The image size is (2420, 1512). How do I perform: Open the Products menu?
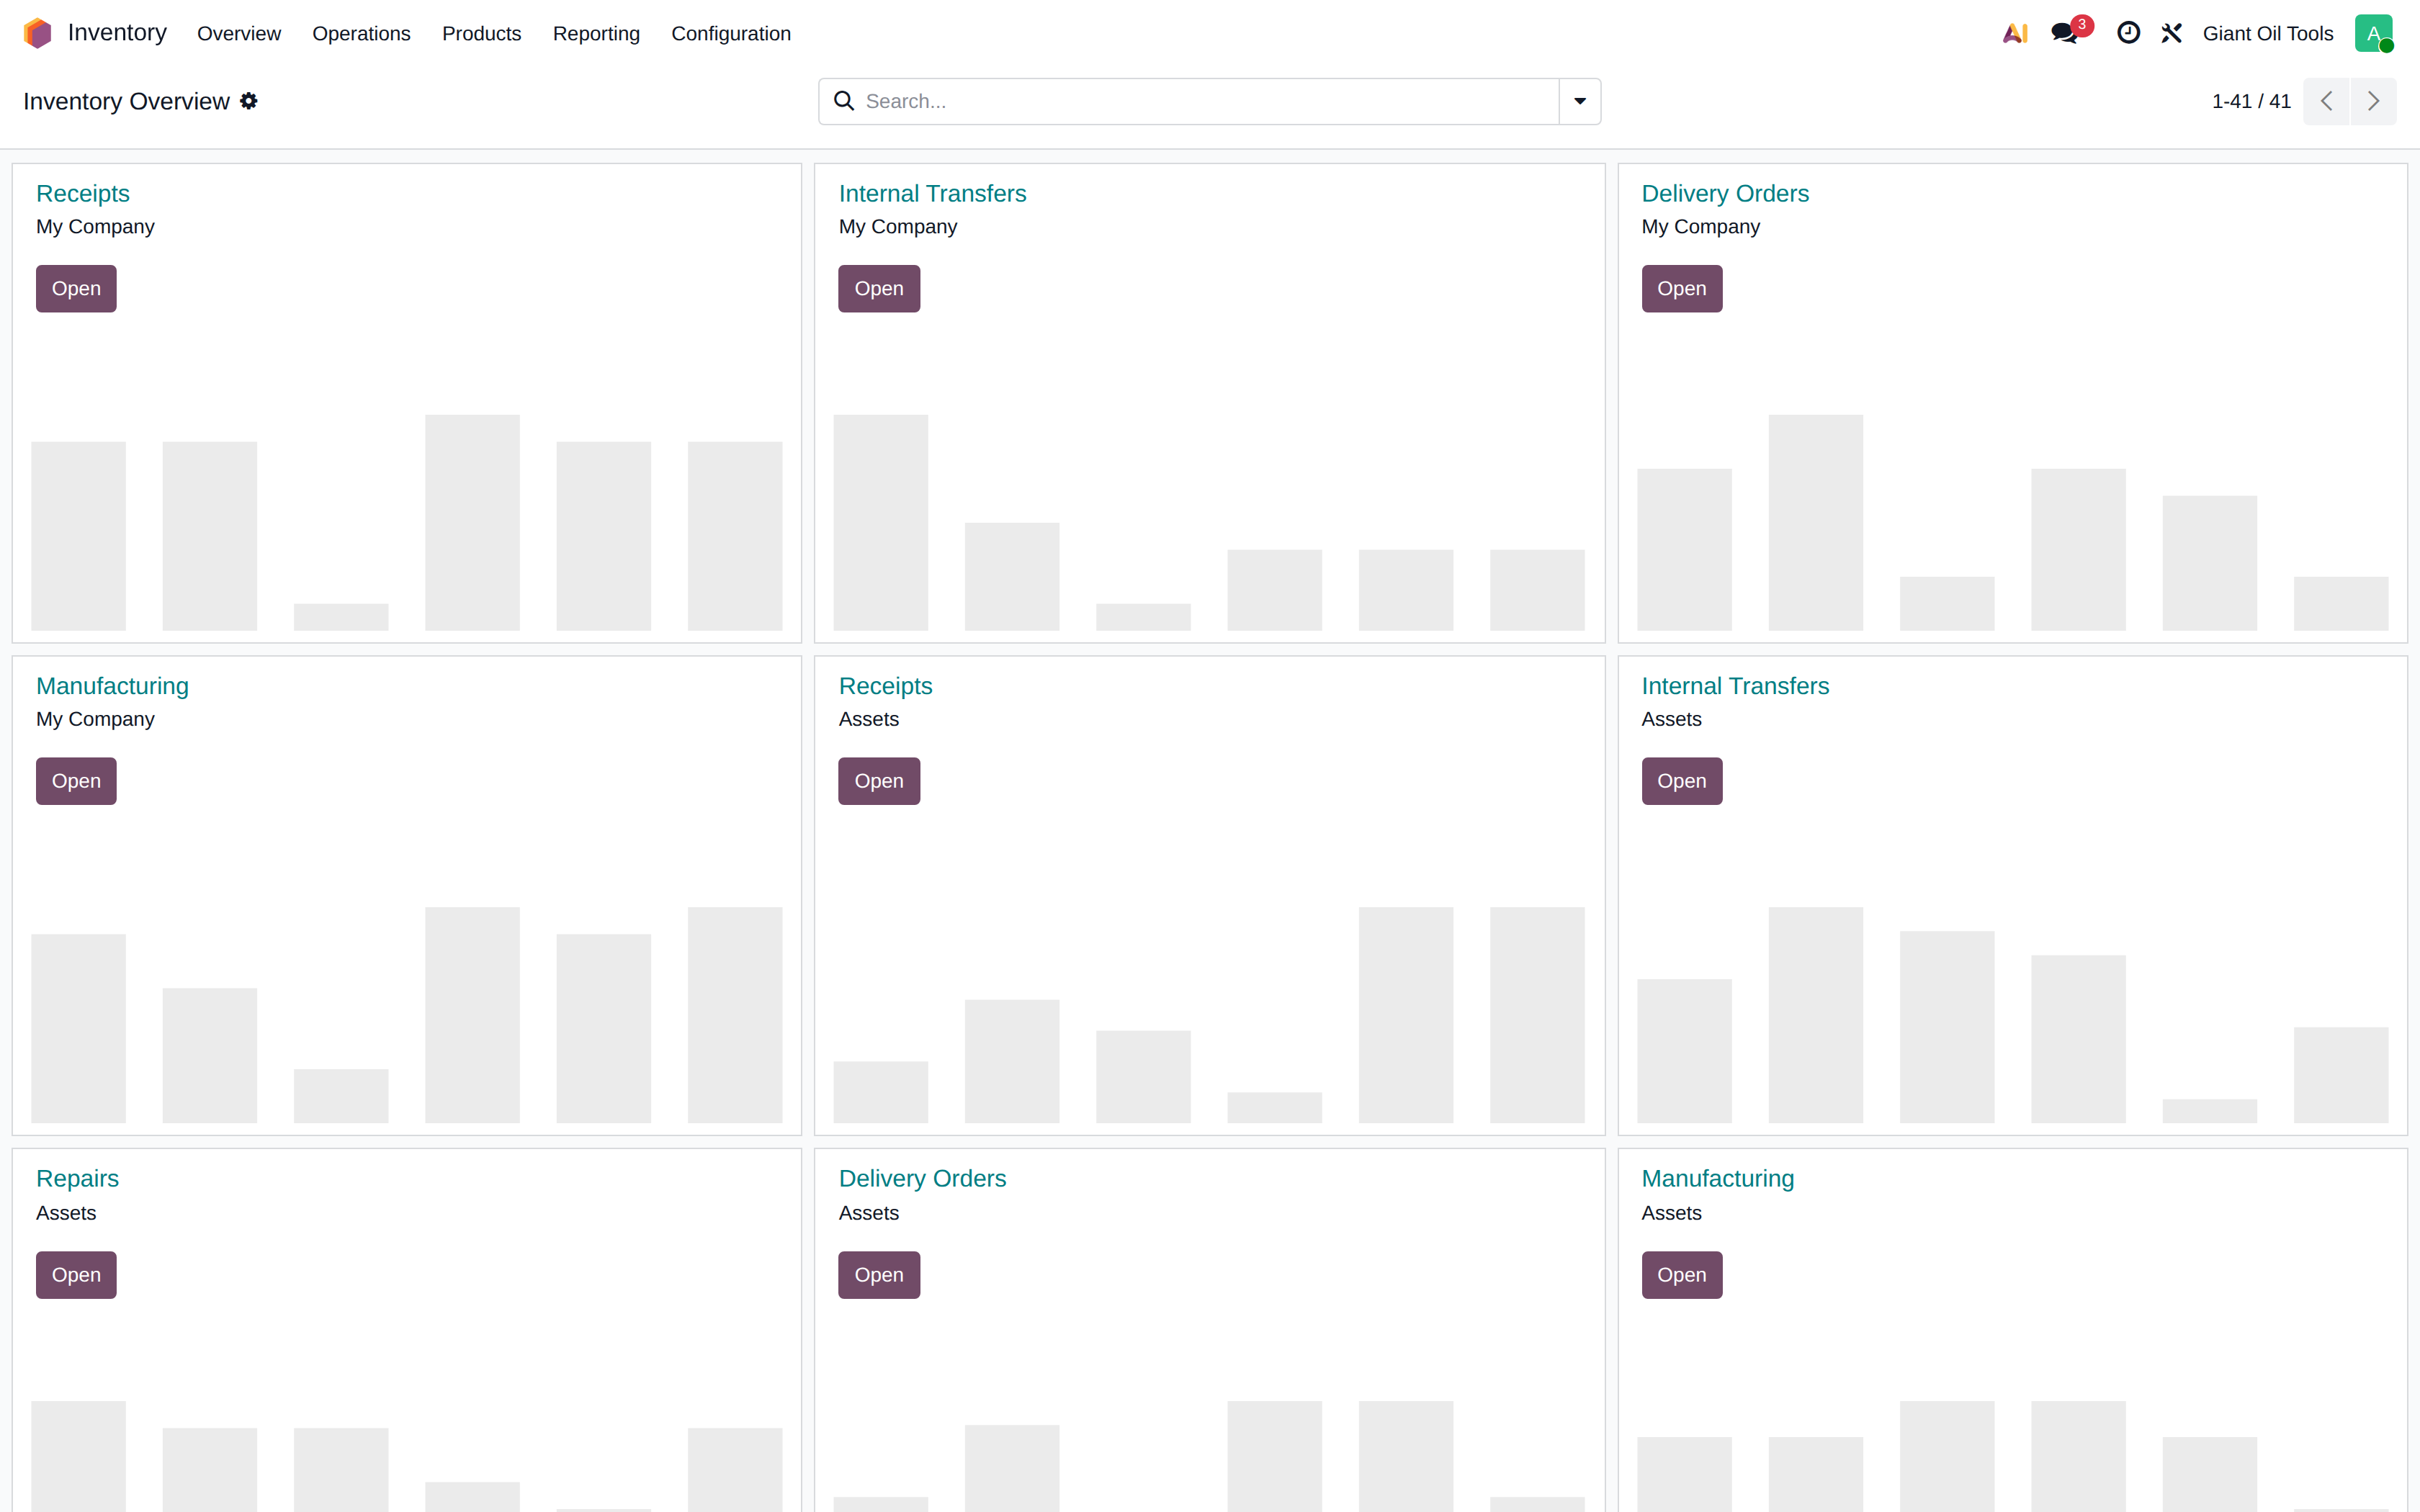481,33
